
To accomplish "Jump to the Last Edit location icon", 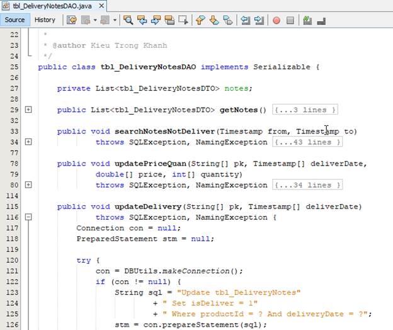I will (72, 20).
